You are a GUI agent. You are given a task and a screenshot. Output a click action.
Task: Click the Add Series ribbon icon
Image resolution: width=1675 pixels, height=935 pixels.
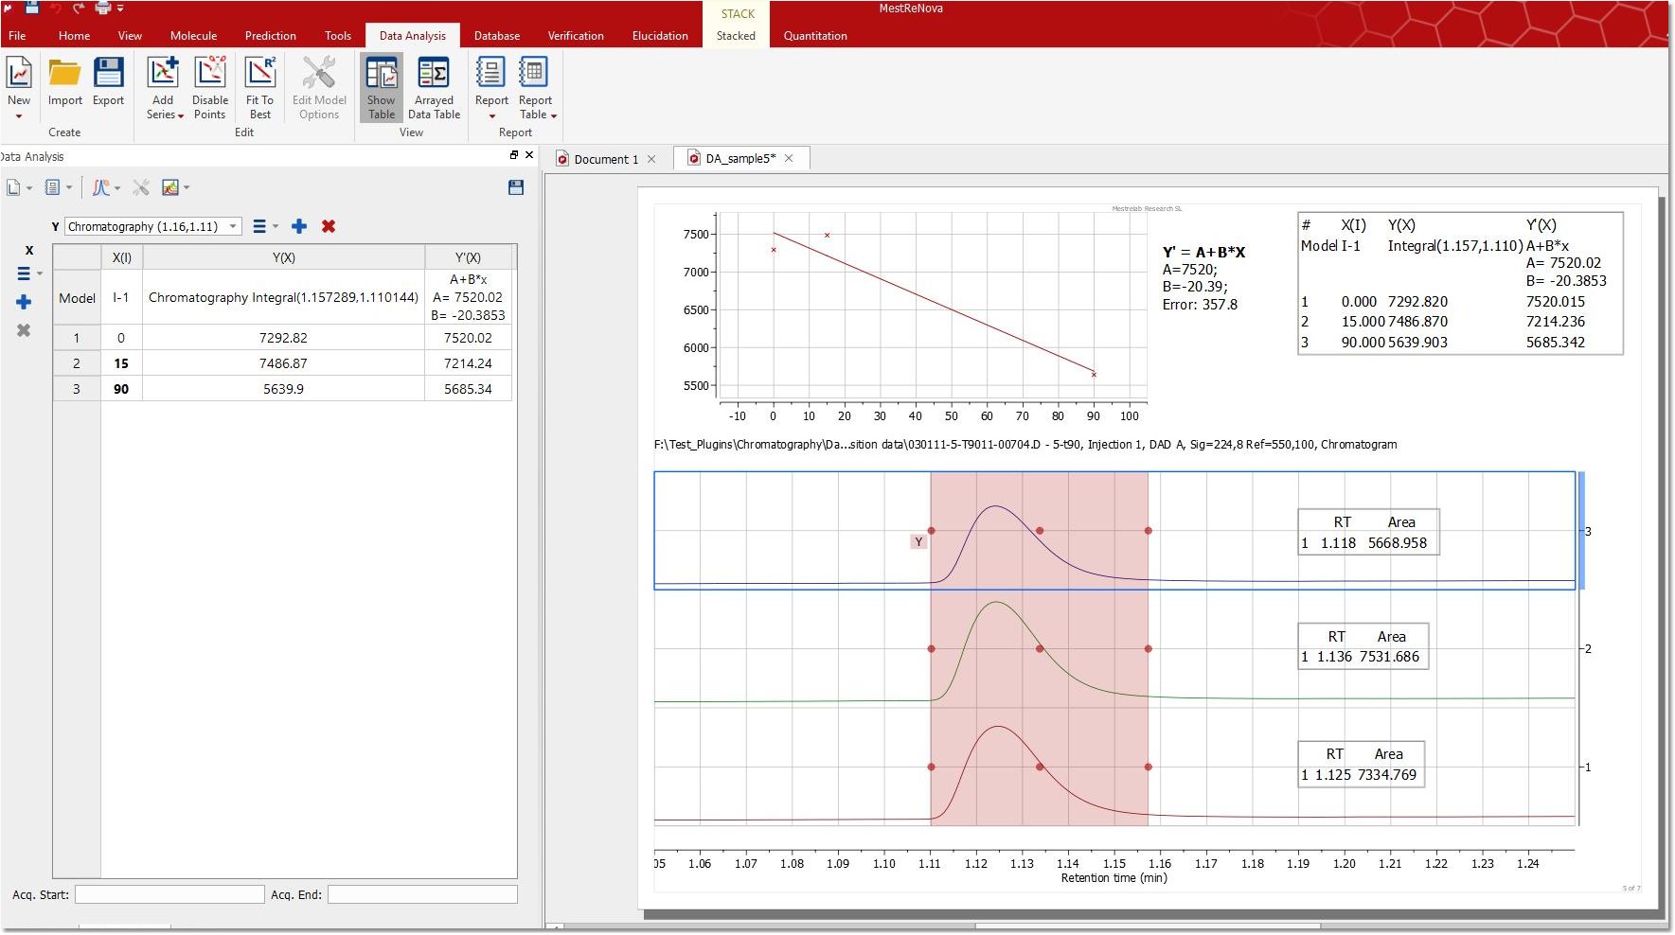point(163,73)
